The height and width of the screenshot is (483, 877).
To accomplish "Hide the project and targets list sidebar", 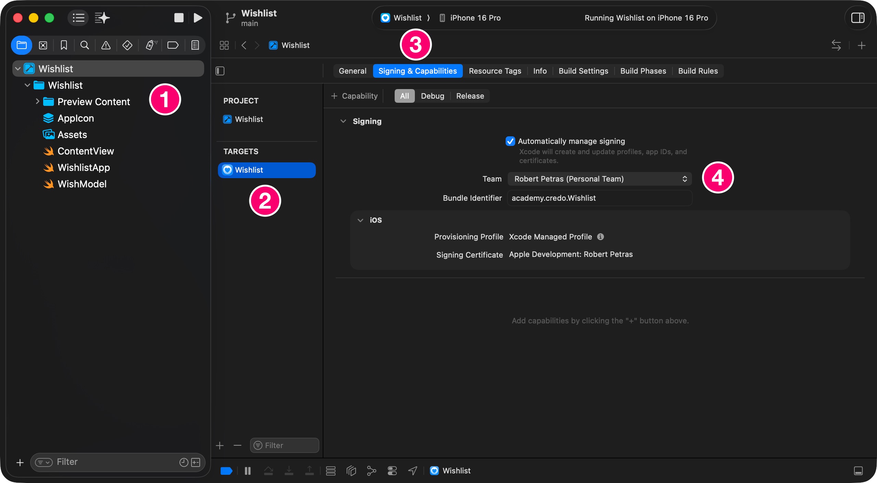I will click(220, 71).
